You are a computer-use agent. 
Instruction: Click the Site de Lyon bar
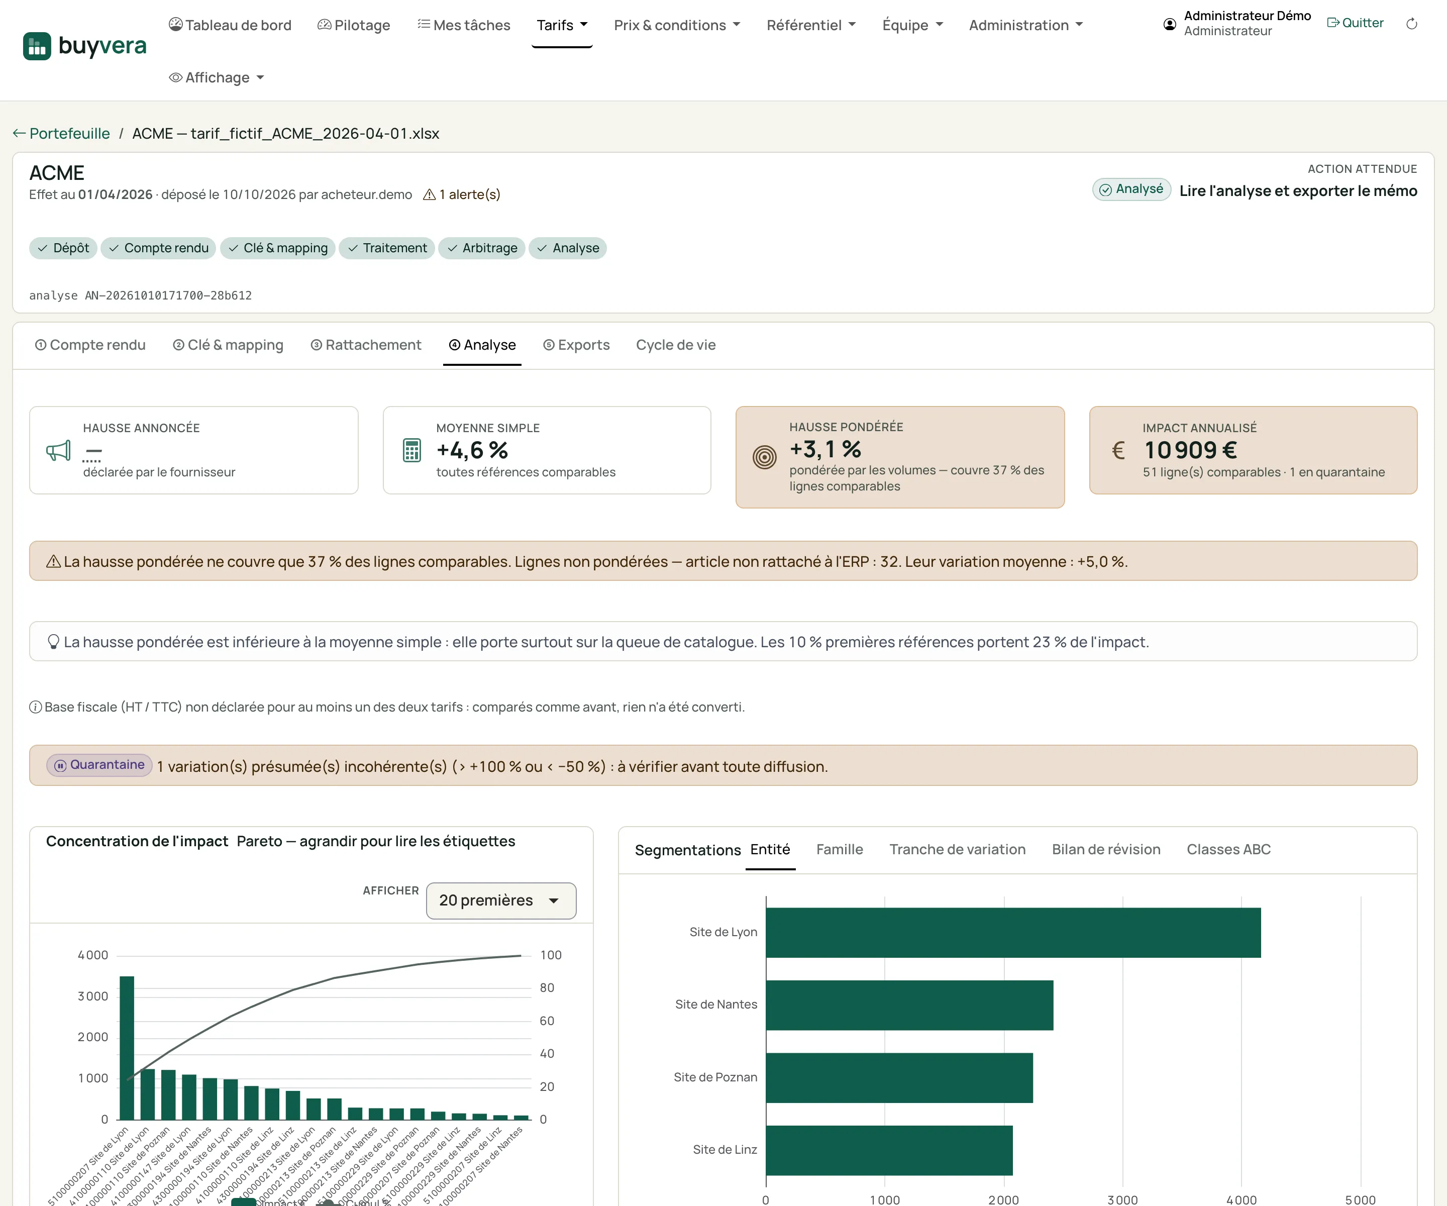click(x=1013, y=933)
